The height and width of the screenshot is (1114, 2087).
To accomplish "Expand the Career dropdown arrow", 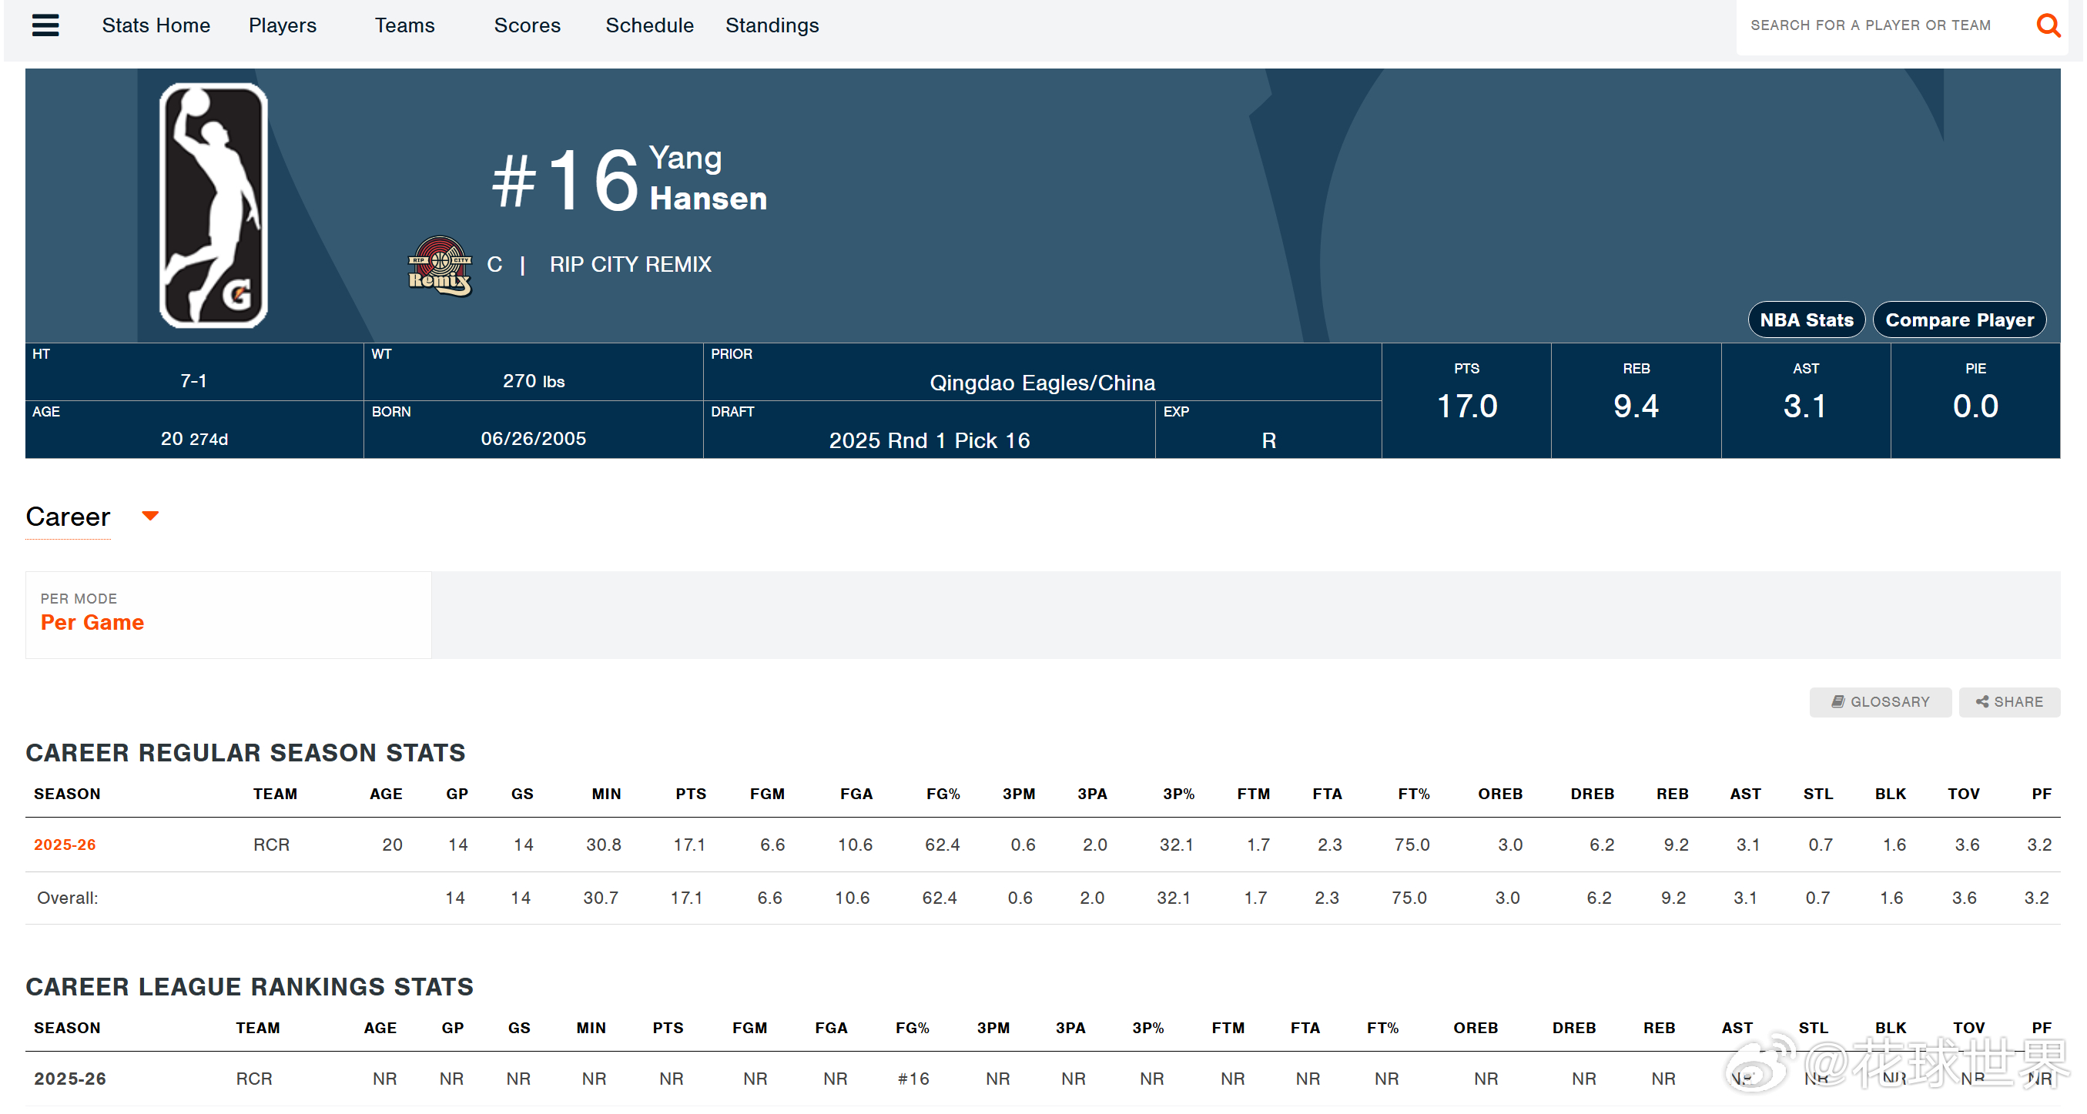I will tap(150, 516).
